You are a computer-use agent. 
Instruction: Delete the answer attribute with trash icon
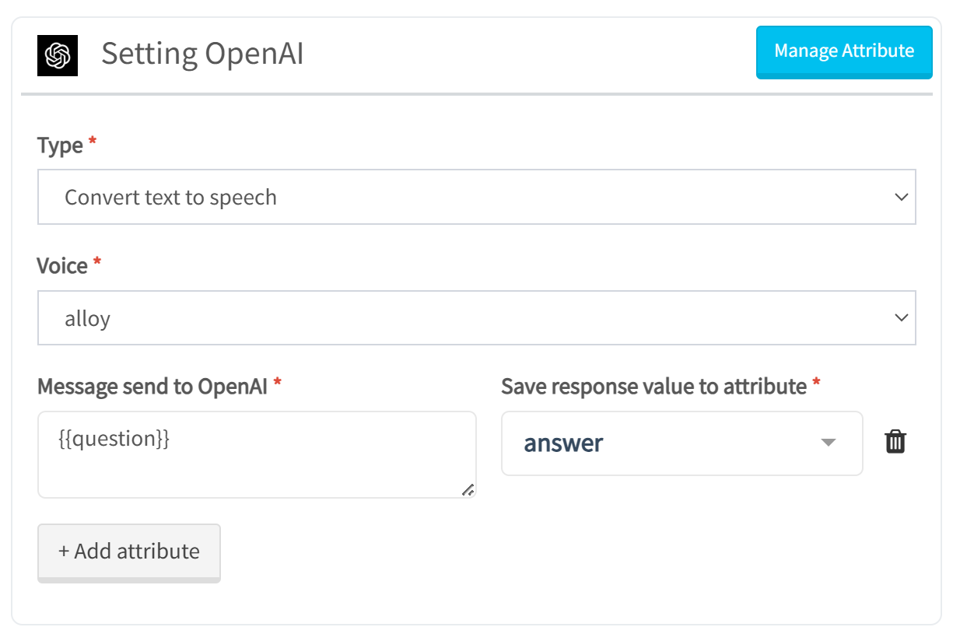pyautogui.click(x=895, y=442)
